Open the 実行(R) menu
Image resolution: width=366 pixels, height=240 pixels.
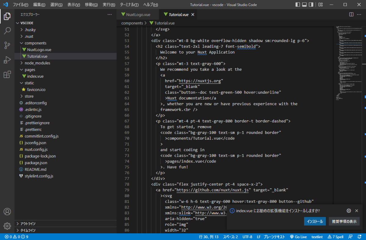[x=109, y=5]
